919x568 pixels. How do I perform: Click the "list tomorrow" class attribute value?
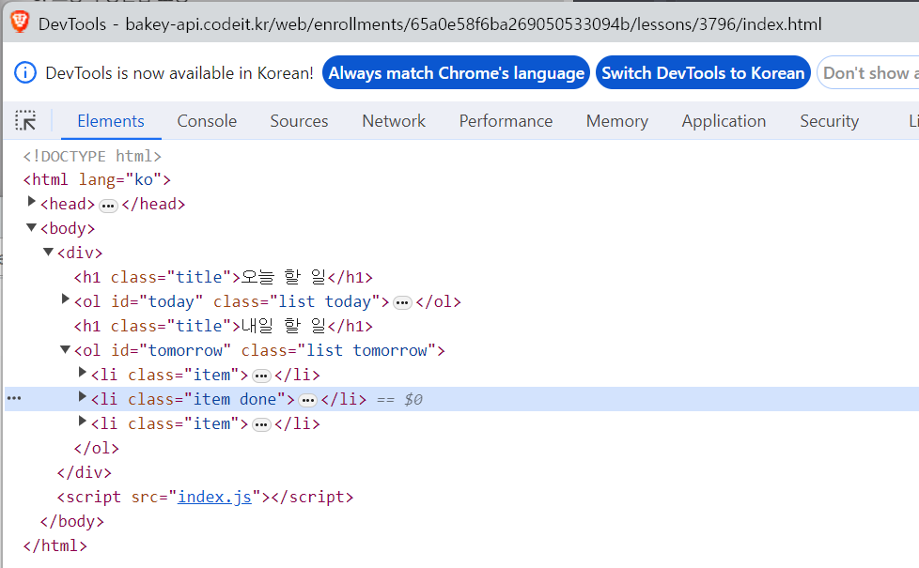point(366,350)
